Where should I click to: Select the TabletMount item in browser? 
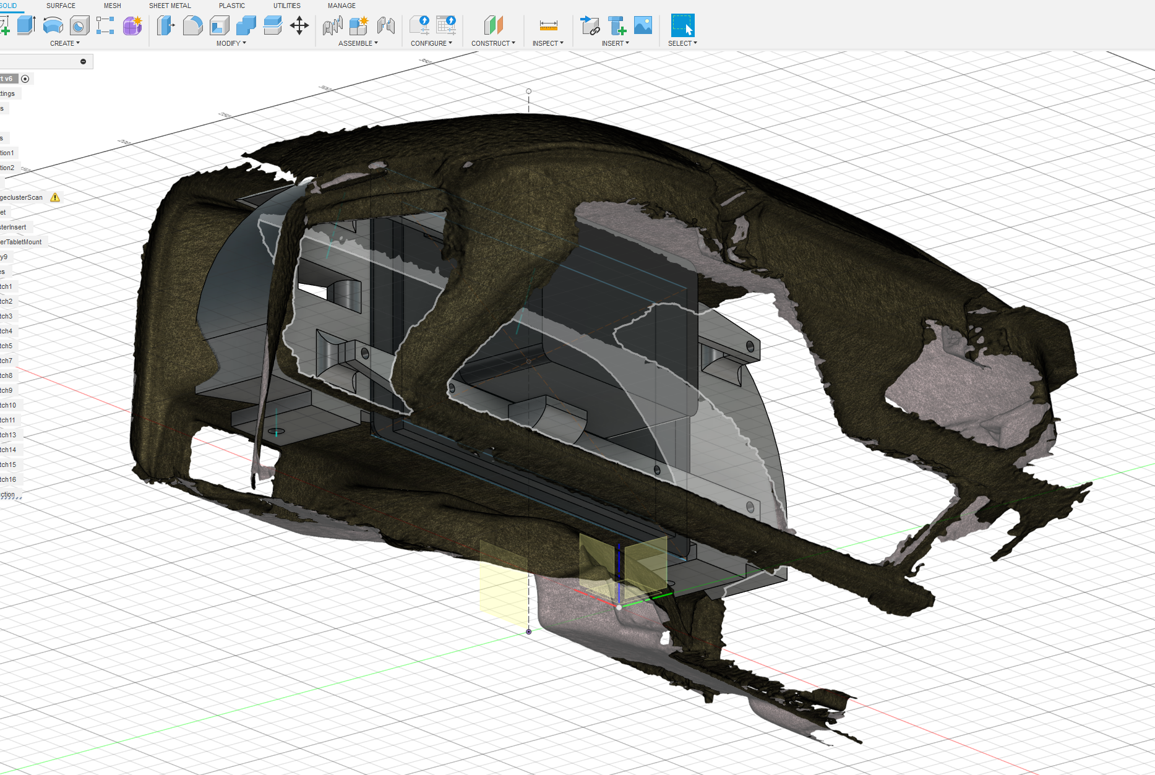21,242
